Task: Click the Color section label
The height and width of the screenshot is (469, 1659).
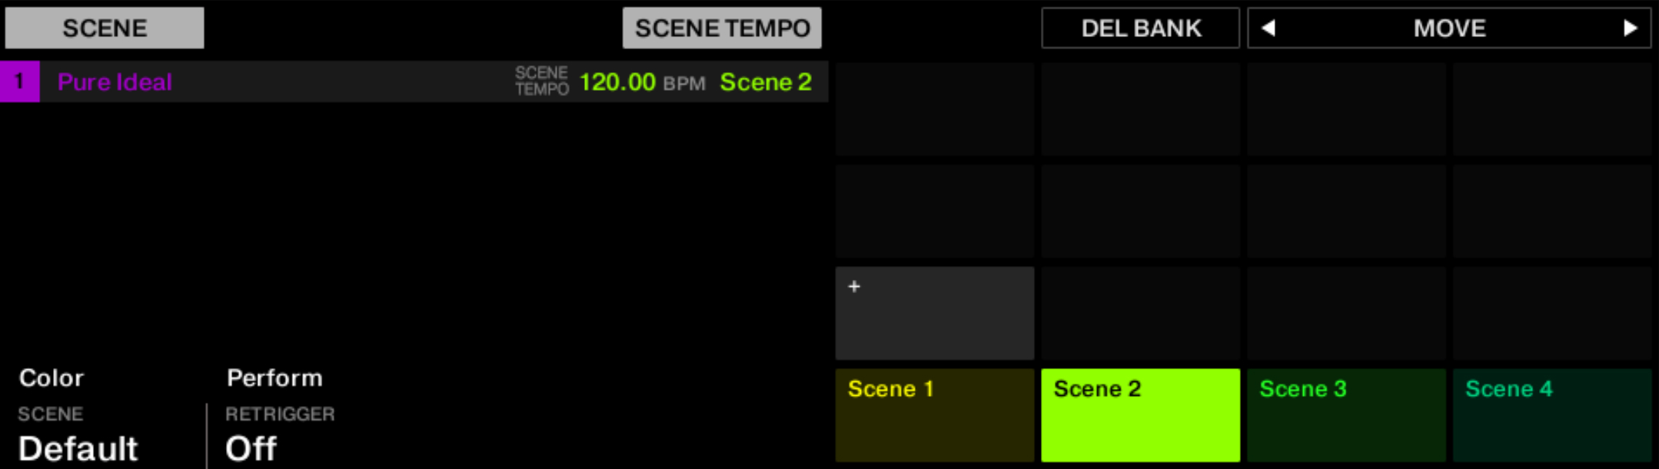Action: [x=52, y=378]
